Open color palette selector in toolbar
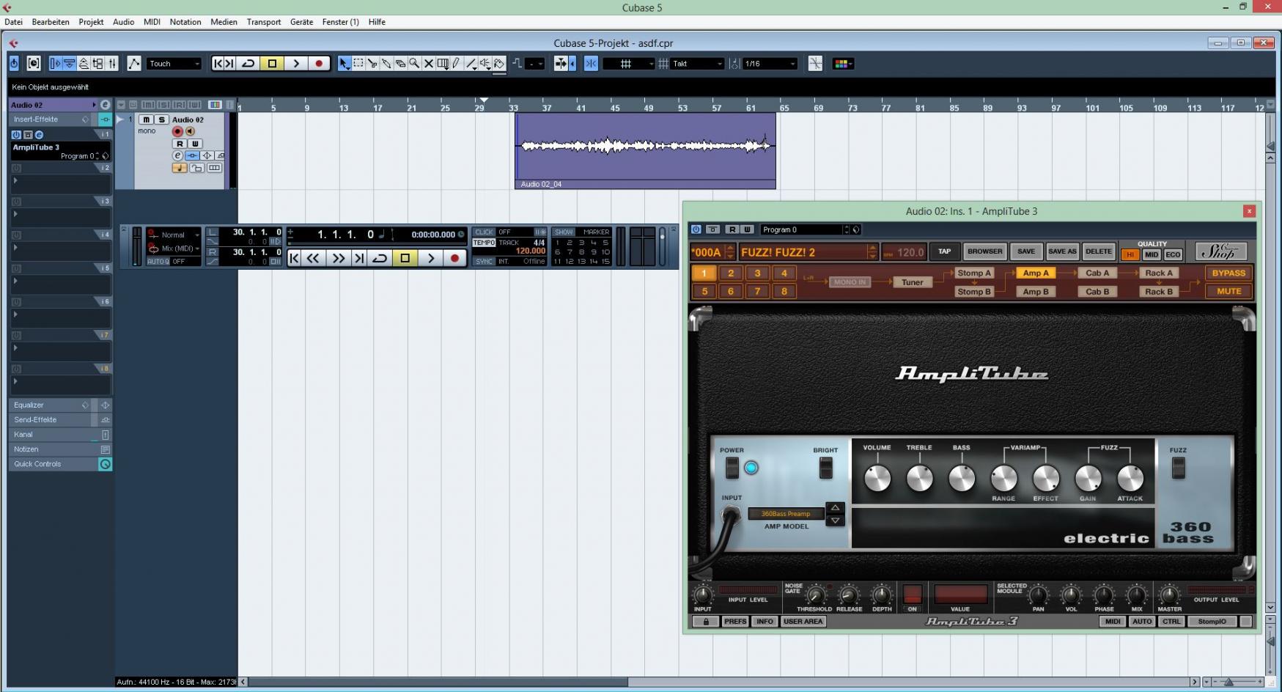Screen dimensions: 1282x692 pos(843,64)
